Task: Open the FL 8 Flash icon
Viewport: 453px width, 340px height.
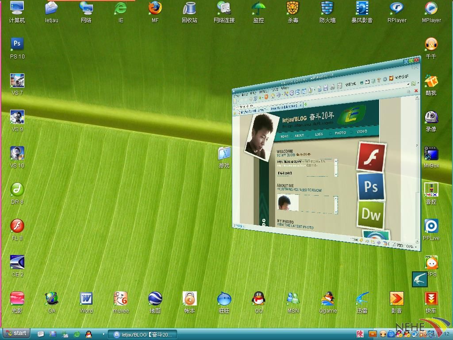Action: tap(17, 226)
